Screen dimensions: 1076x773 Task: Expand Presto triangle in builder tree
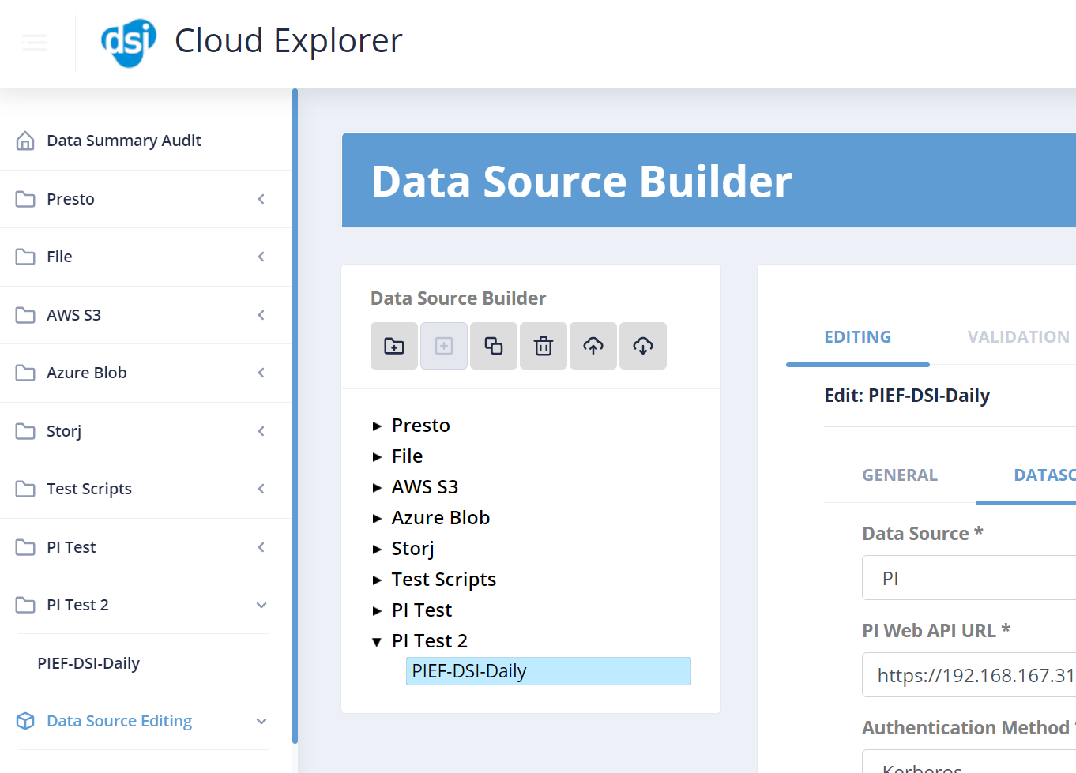pyautogui.click(x=377, y=426)
